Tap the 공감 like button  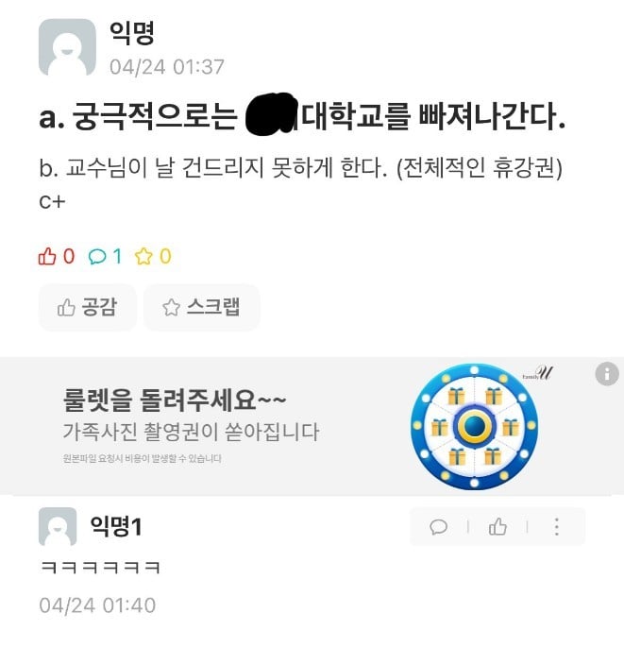88,307
